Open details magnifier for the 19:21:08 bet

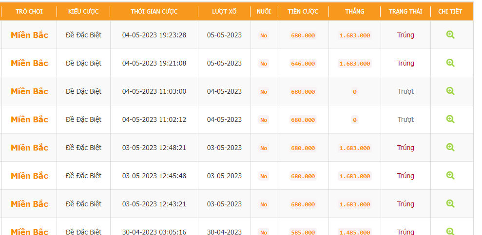(450, 63)
